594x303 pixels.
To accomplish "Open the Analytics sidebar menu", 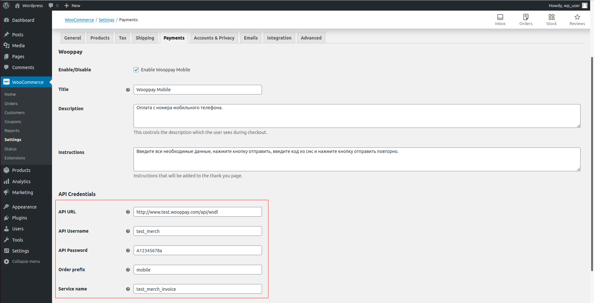I will coord(26,182).
